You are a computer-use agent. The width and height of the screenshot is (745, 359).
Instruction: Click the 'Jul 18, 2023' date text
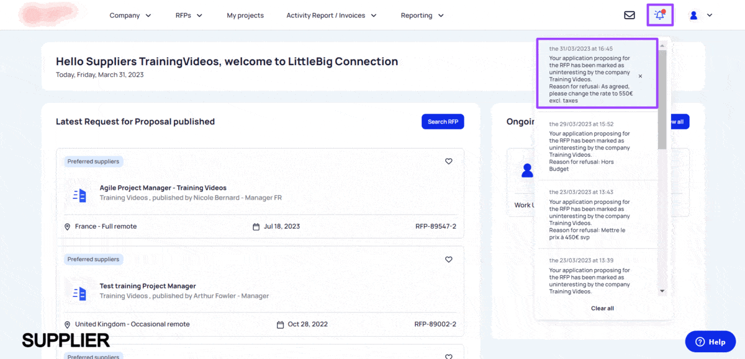pos(282,226)
